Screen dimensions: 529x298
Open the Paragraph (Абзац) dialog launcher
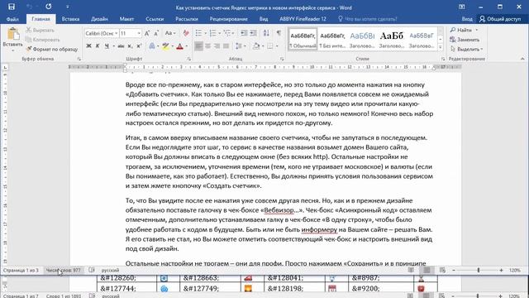pos(282,59)
